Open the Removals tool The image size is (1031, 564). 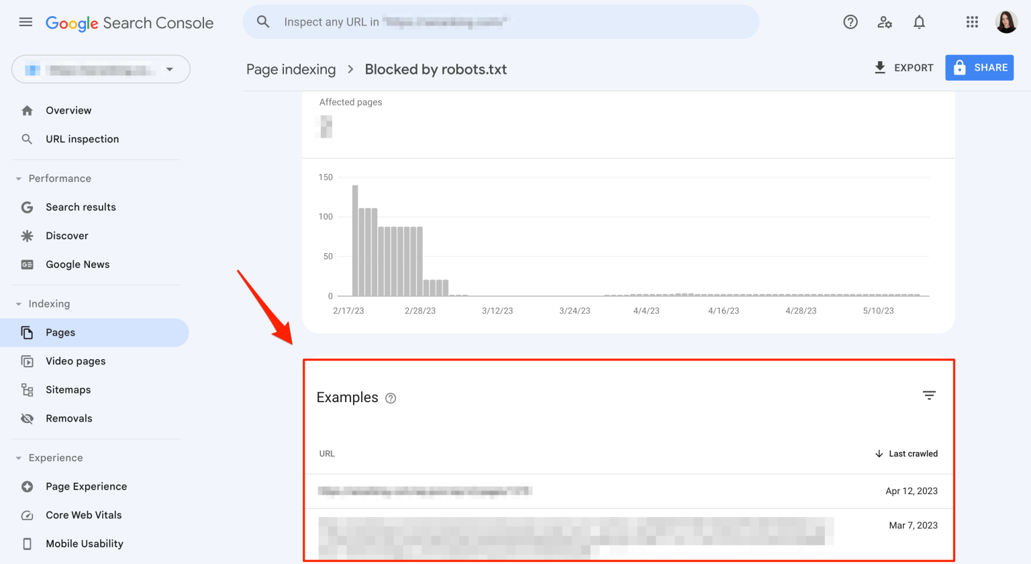[69, 418]
